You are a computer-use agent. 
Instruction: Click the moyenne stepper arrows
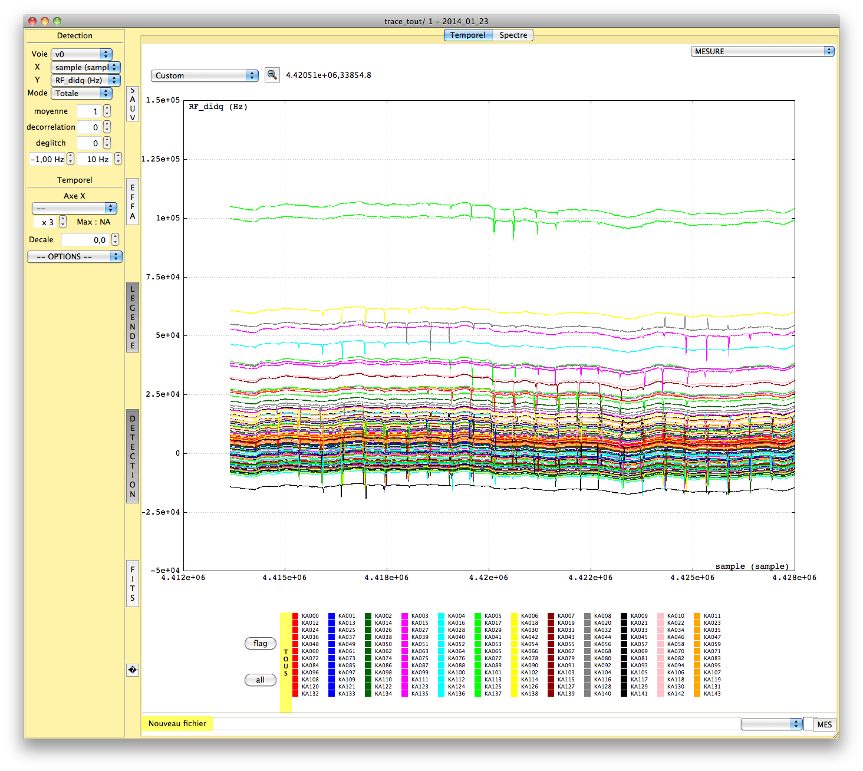pyautogui.click(x=107, y=111)
